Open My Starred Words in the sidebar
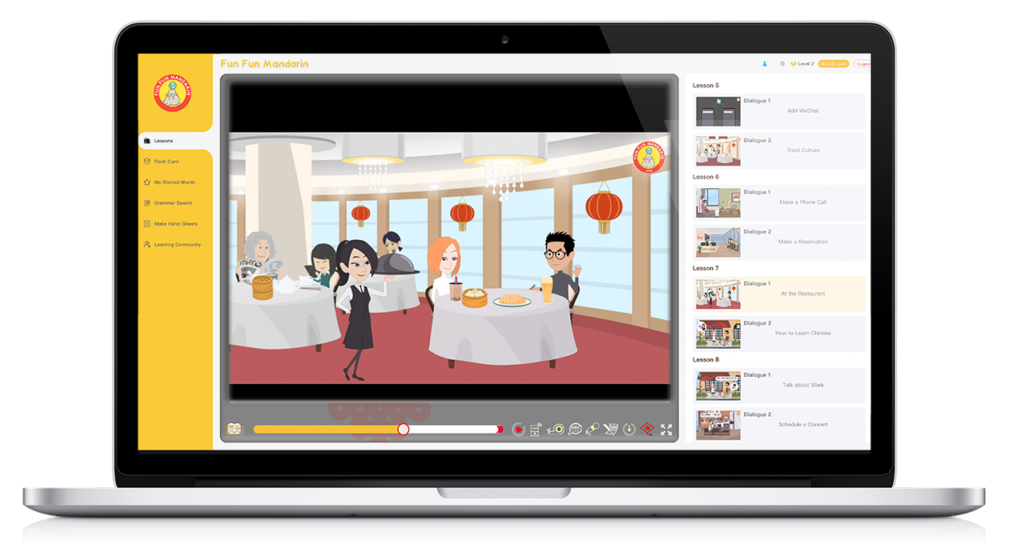The width and height of the screenshot is (1009, 544). coord(174,182)
